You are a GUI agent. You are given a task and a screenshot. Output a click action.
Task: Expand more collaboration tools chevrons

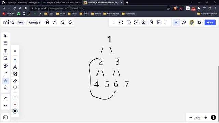pyautogui.click(x=166, y=23)
